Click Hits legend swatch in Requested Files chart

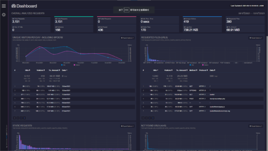pos(191,65)
